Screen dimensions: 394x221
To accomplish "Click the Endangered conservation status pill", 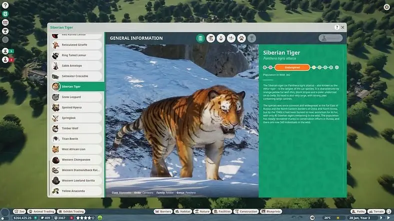I will click(292, 67).
